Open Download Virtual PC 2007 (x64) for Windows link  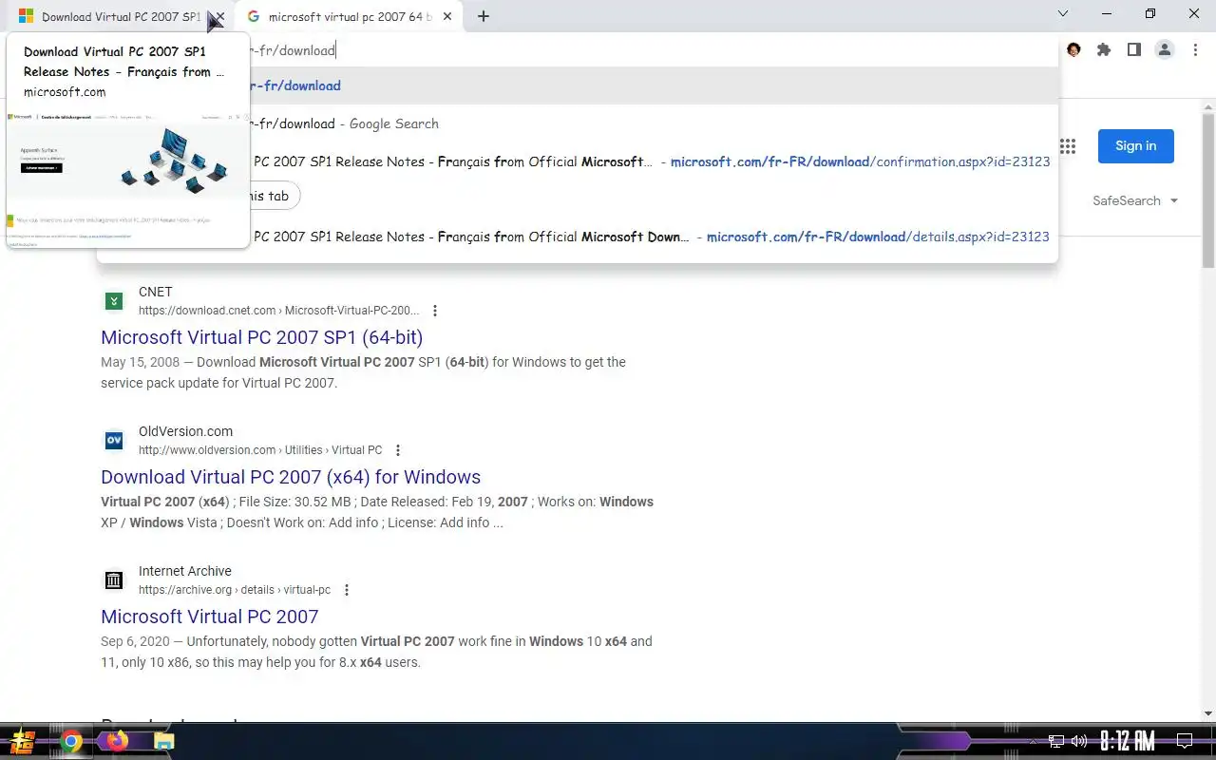[x=291, y=477]
